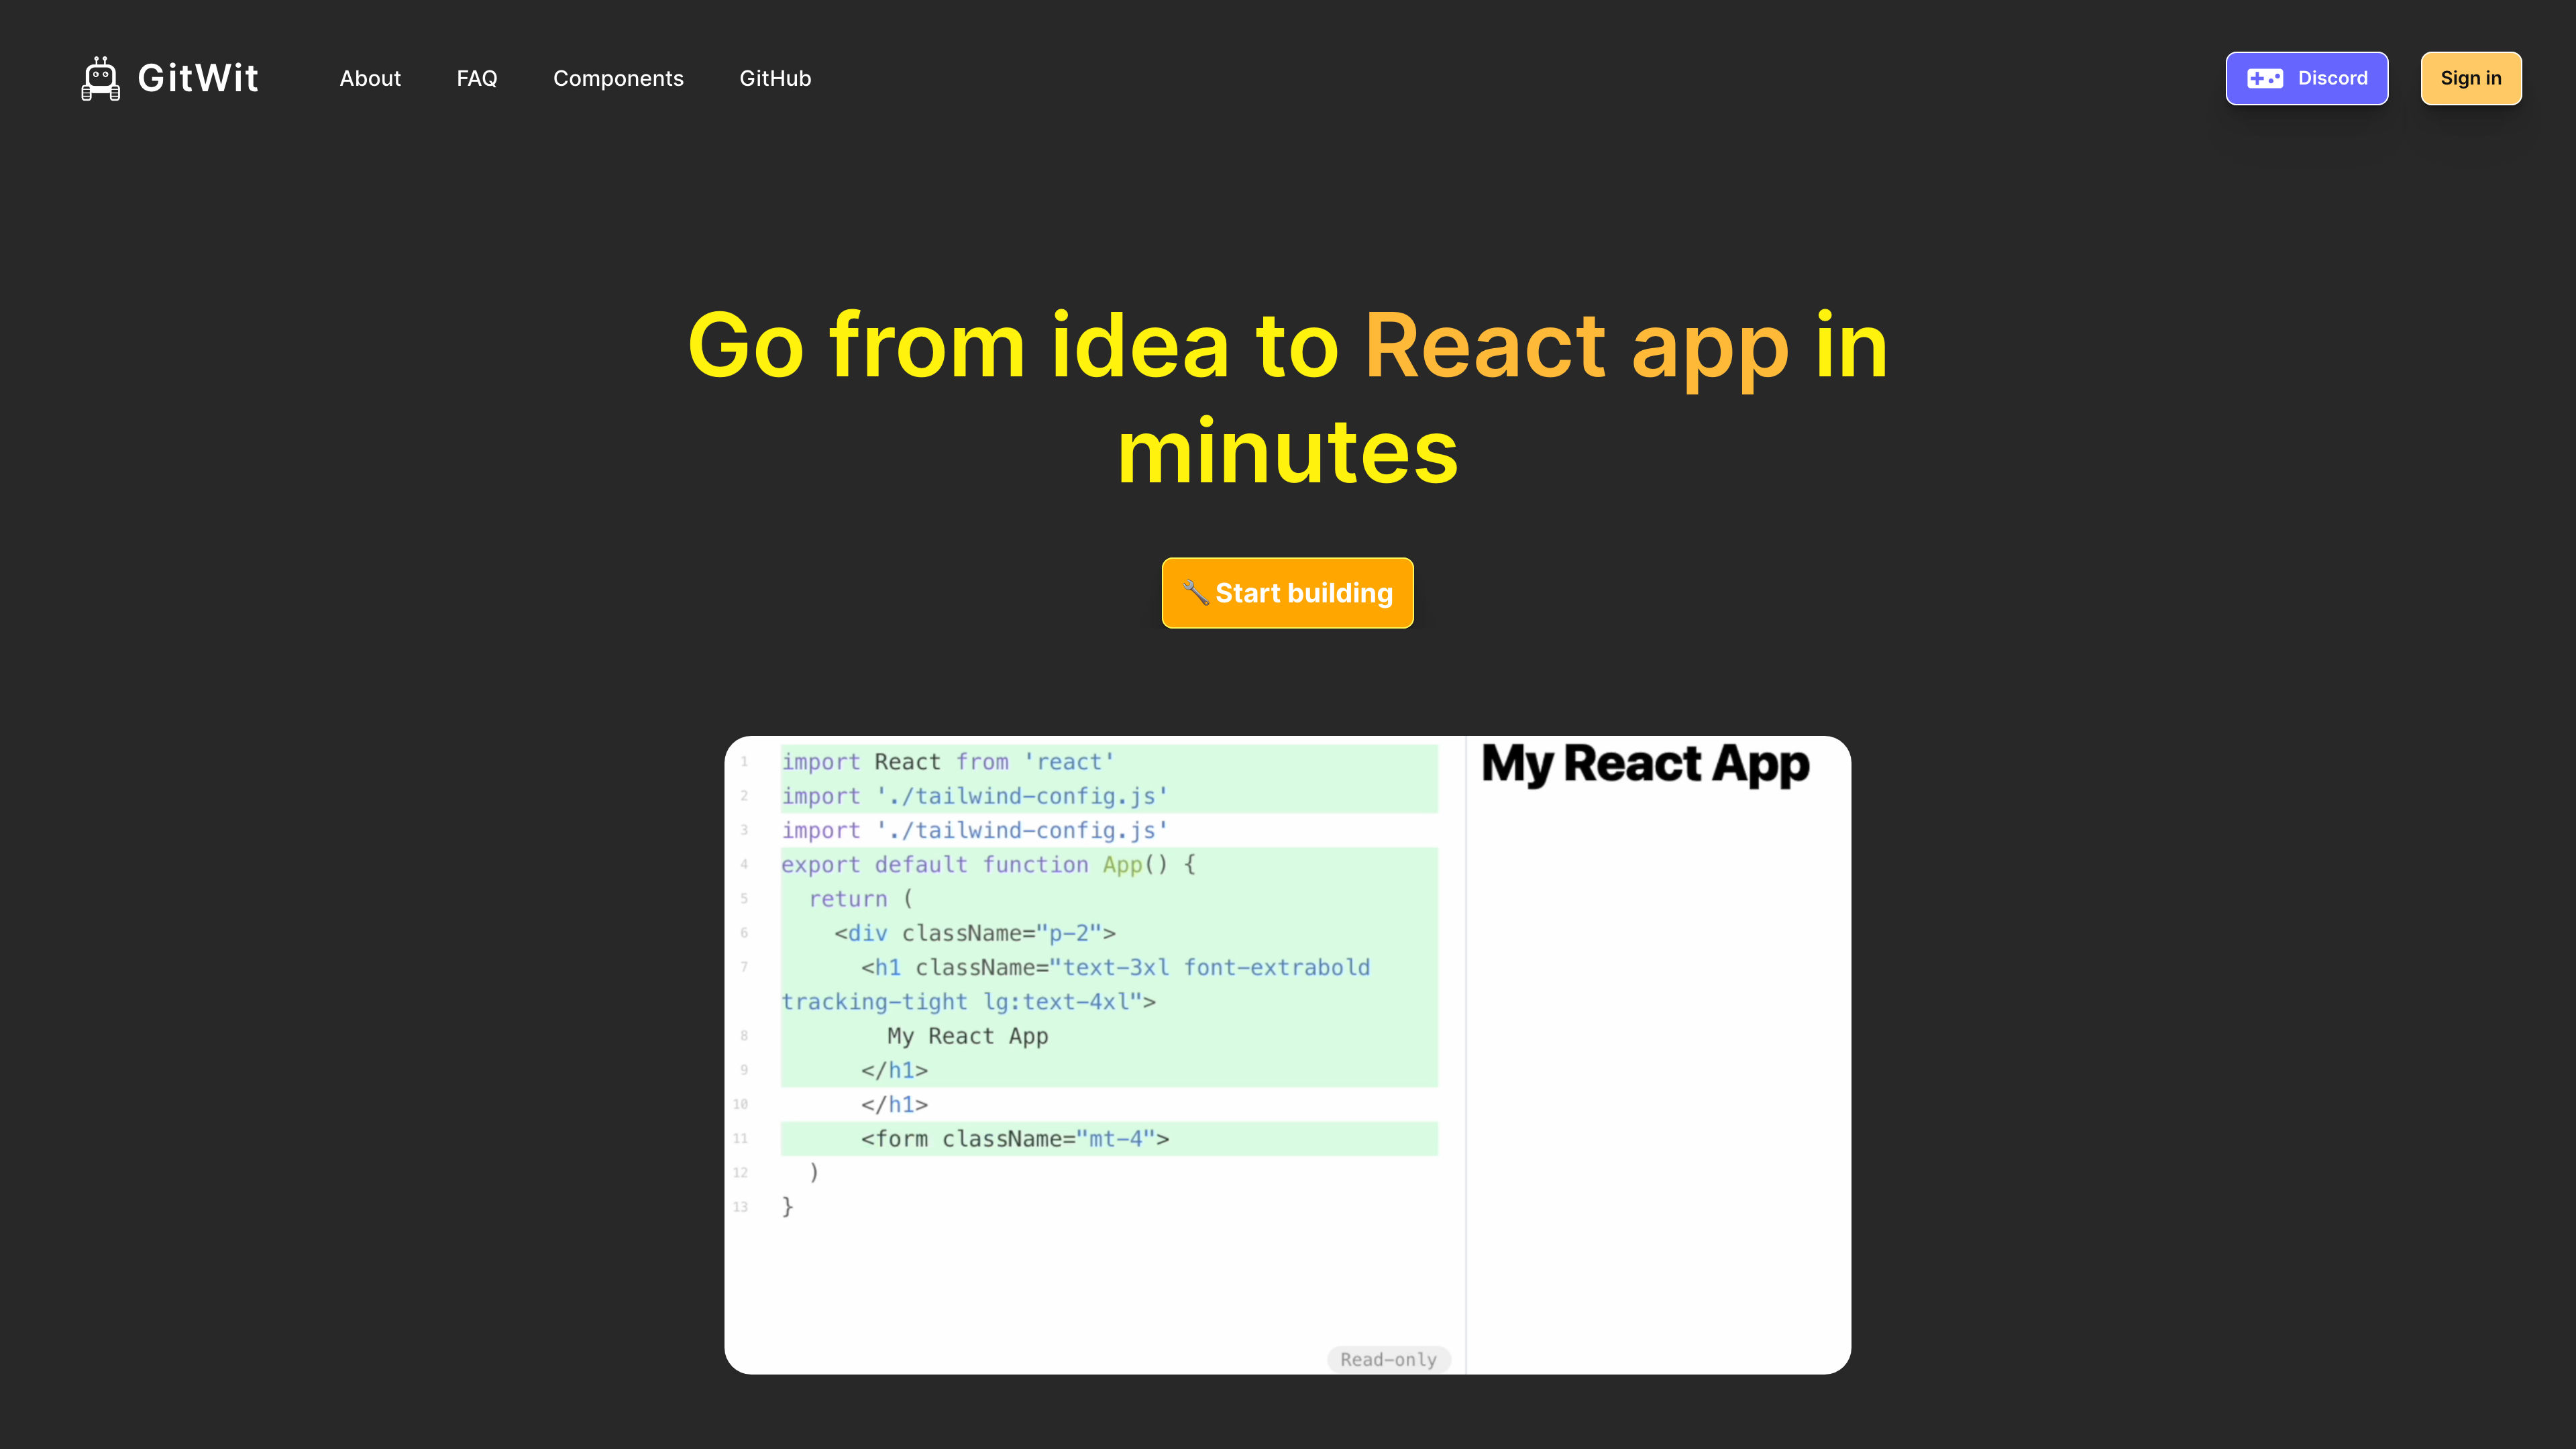Click the Start building button
The image size is (2576, 1449).
pos(1288,593)
